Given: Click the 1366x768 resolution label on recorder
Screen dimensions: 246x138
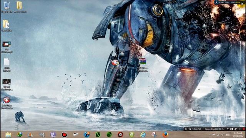Looking at the screenshot, I should (x=196, y=129).
